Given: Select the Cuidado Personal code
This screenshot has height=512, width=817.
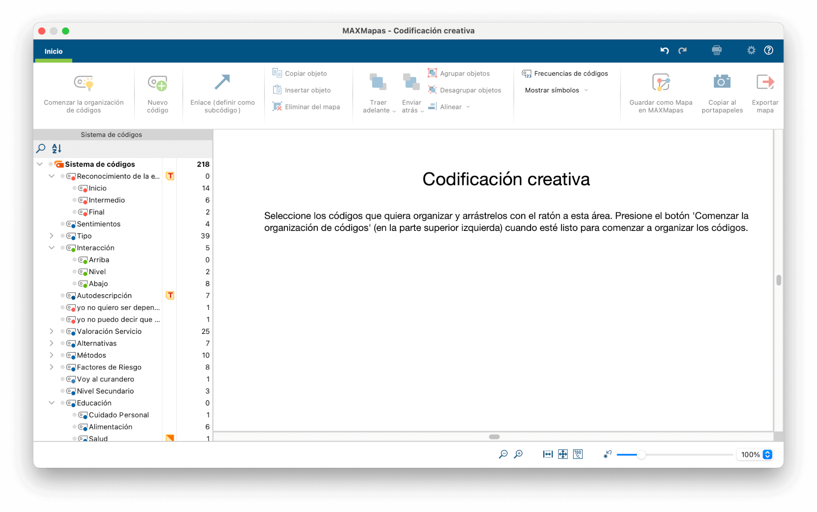Looking at the screenshot, I should pyautogui.click(x=119, y=414).
